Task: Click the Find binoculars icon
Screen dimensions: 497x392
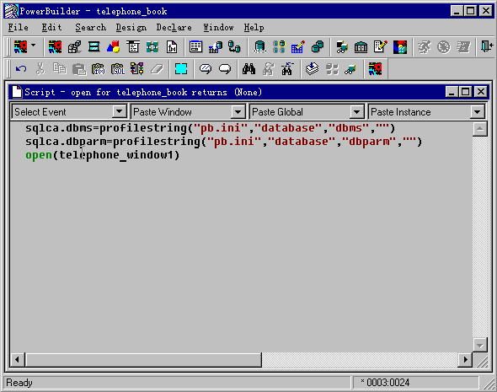Action: coord(248,69)
